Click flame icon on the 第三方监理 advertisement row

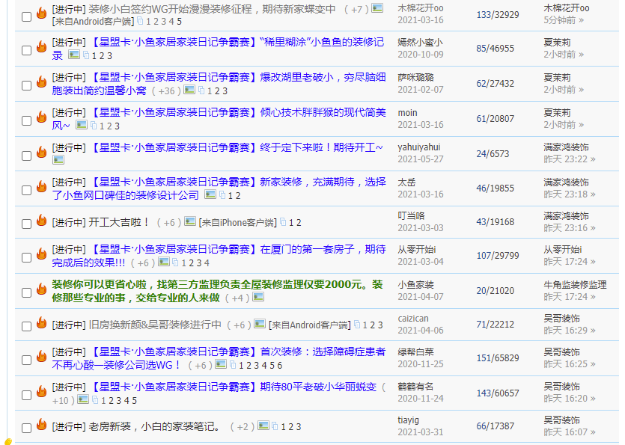(x=41, y=292)
